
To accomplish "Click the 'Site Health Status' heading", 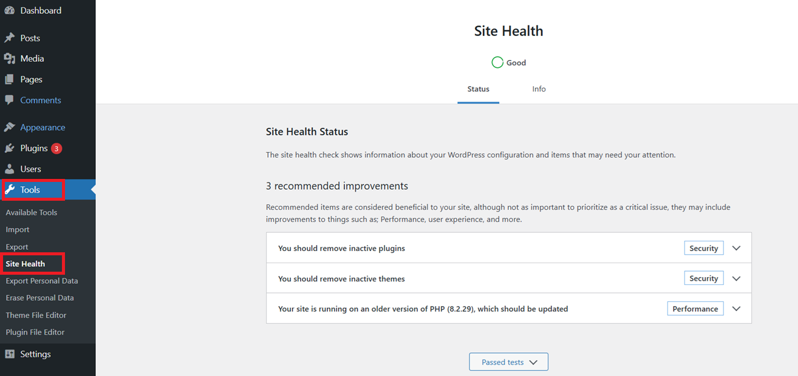I will point(307,132).
